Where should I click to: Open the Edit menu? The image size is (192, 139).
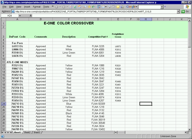tap(11, 7)
